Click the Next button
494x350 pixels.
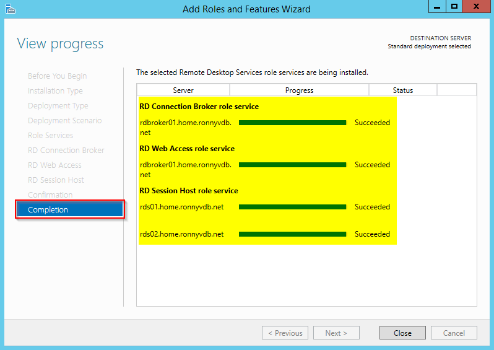[336, 333]
